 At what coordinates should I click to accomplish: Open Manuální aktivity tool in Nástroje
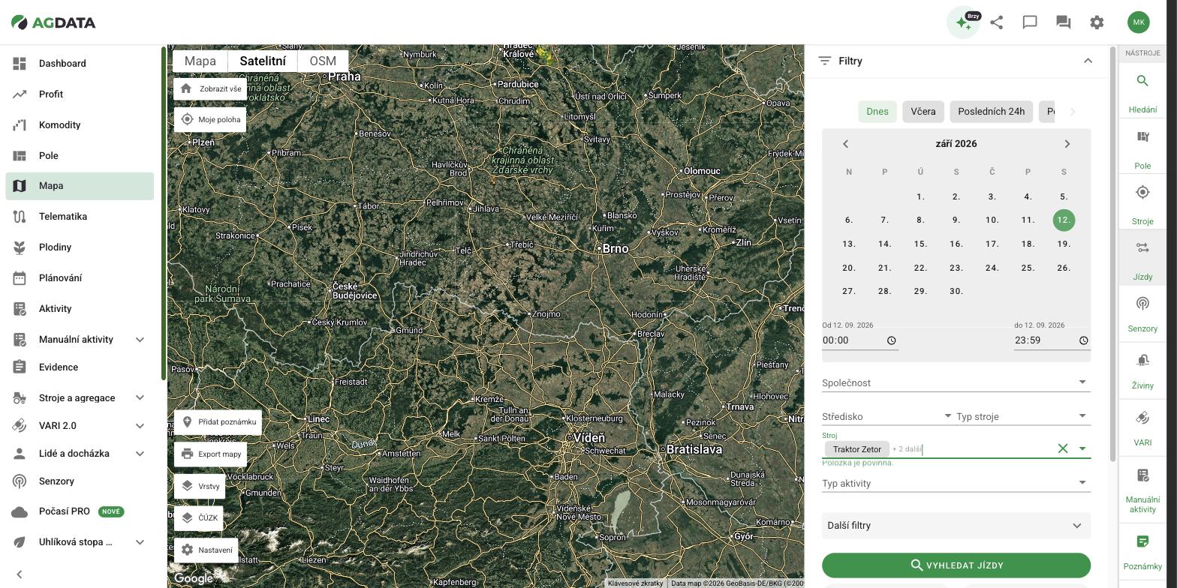tap(1142, 490)
